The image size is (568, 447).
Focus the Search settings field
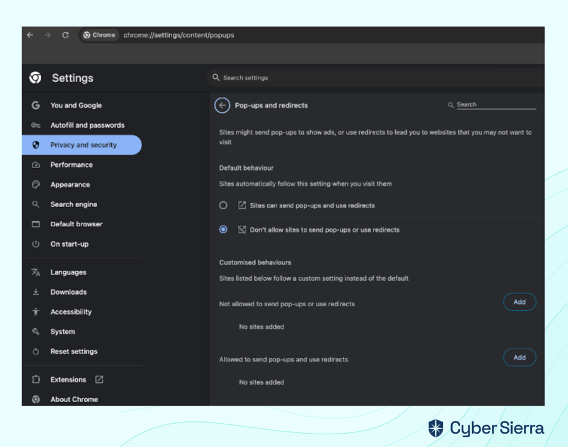[377, 77]
